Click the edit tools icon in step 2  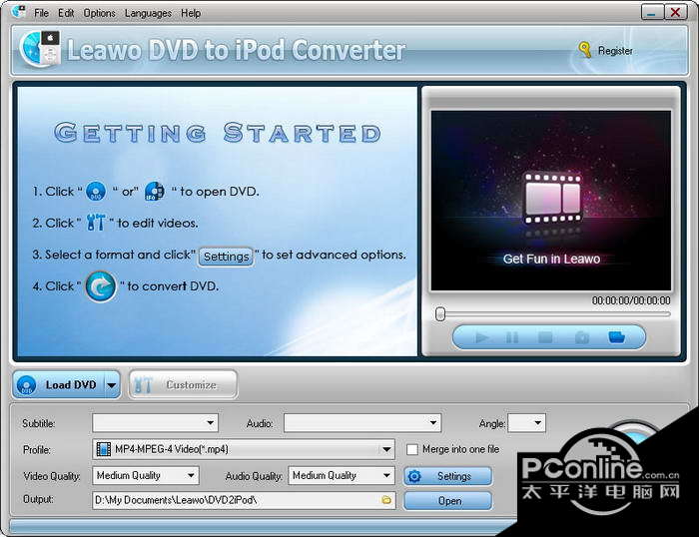(x=96, y=222)
